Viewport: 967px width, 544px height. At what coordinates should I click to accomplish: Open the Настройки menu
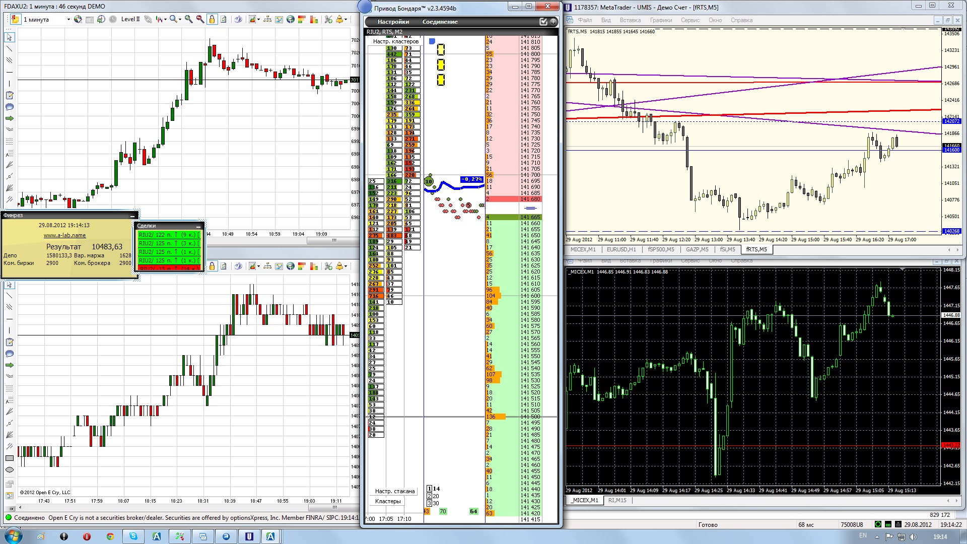tap(393, 22)
